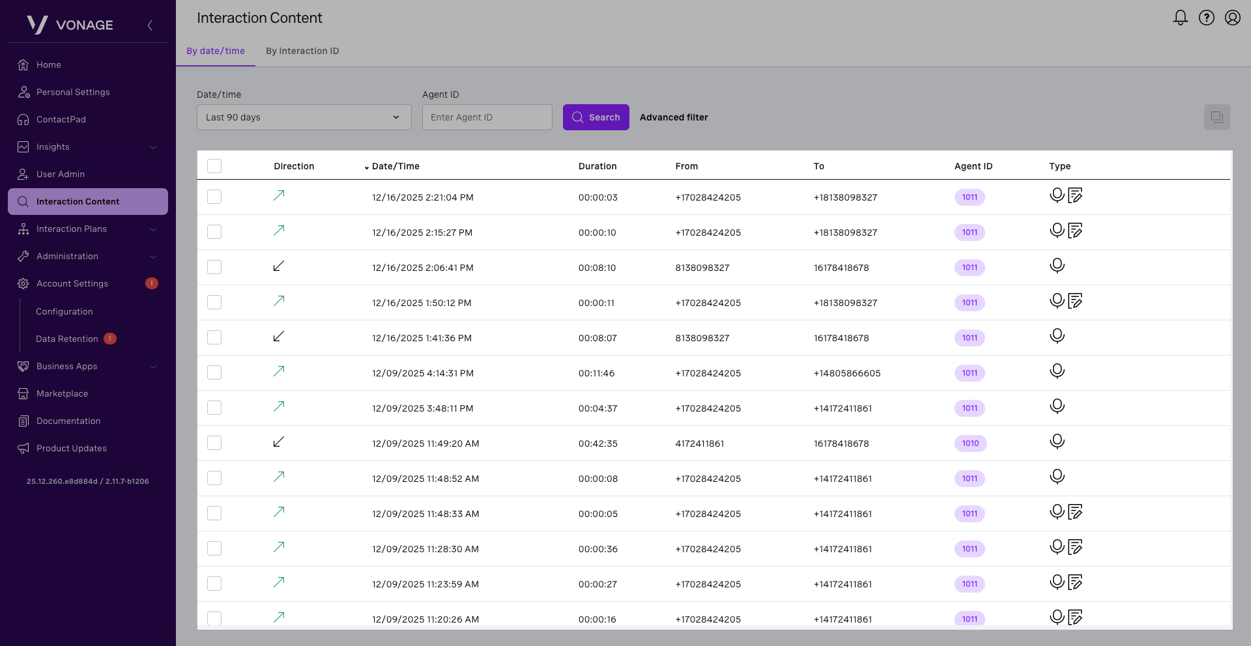Switch to the By interaction ID tab
Screen dimensions: 1251x646
pyautogui.click(x=302, y=51)
